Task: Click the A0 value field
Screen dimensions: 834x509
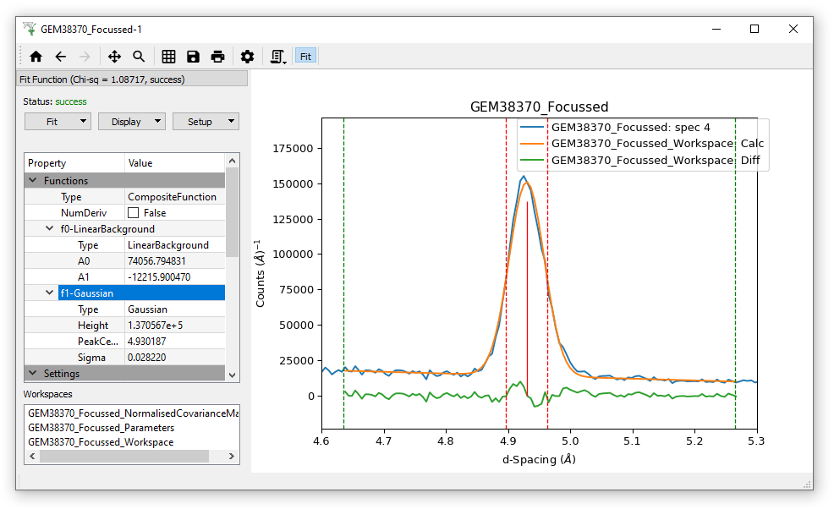Action: pyautogui.click(x=173, y=261)
